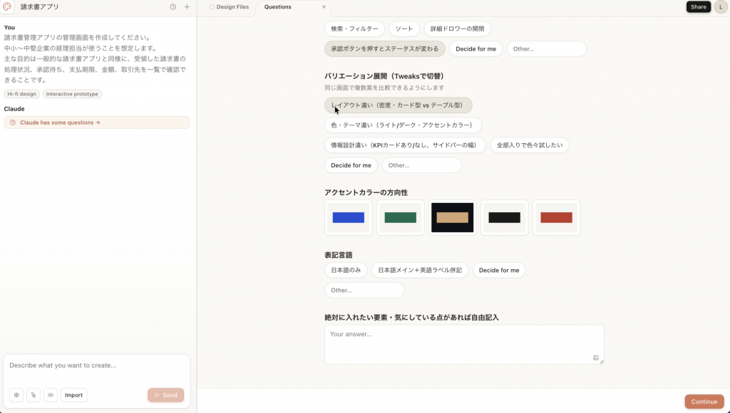730x413 pixels.
Task: Open the chat history clock icon
Action: click(173, 7)
